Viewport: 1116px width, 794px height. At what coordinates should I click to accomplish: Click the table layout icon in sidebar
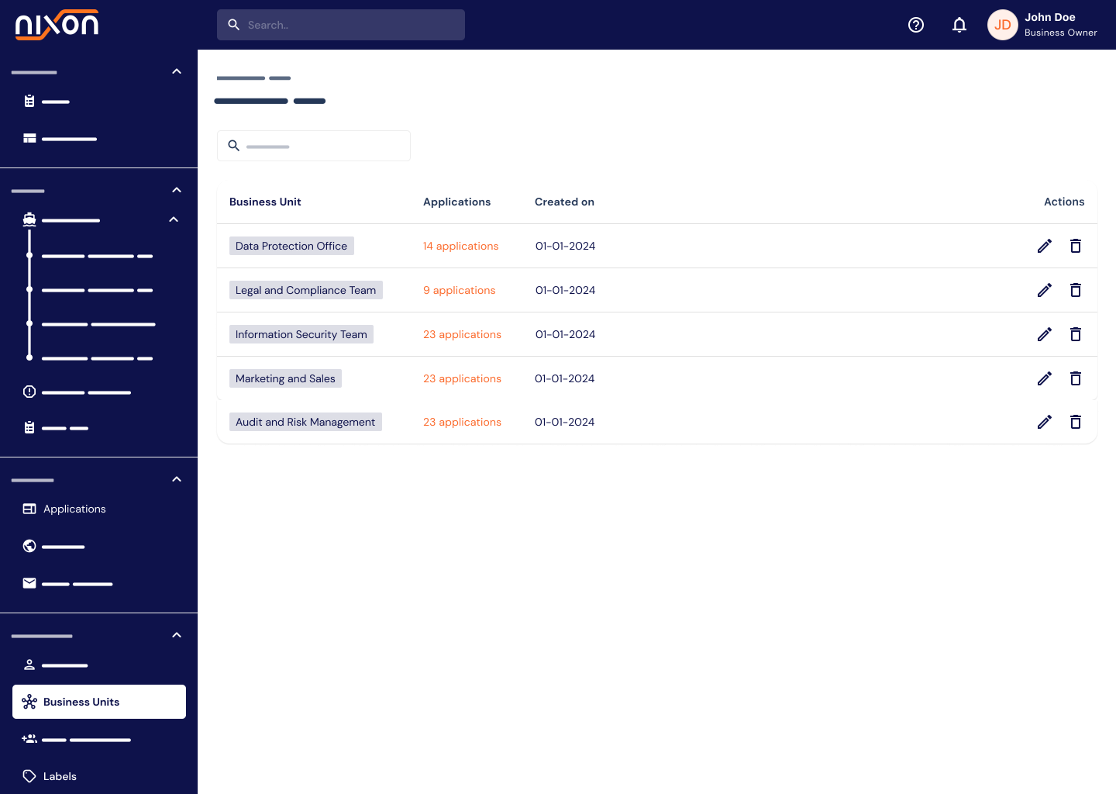coord(29,138)
